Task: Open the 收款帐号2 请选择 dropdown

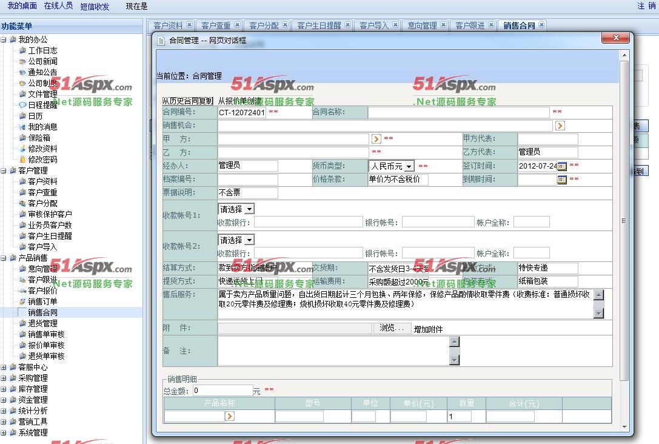Action: pyautogui.click(x=250, y=240)
